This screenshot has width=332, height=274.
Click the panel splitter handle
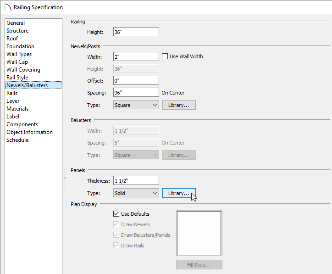(x=65, y=178)
